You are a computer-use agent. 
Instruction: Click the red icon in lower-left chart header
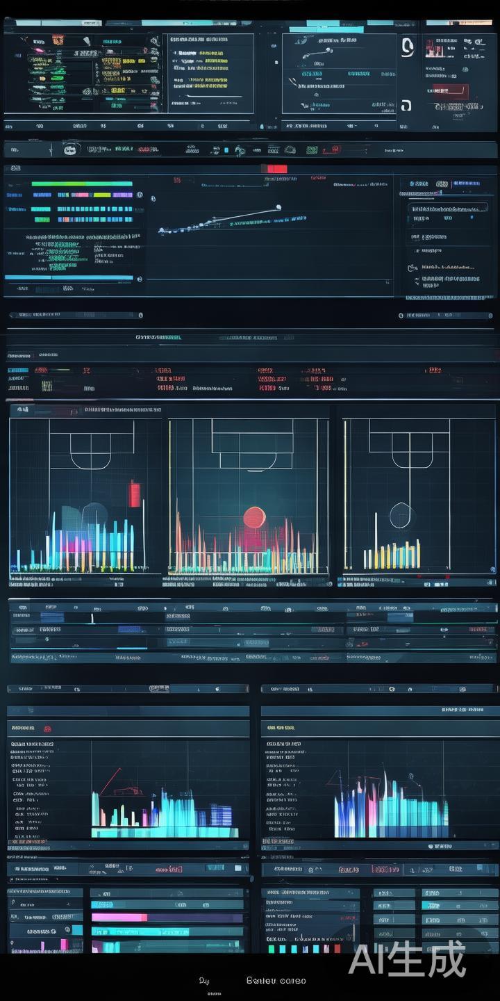click(x=47, y=729)
